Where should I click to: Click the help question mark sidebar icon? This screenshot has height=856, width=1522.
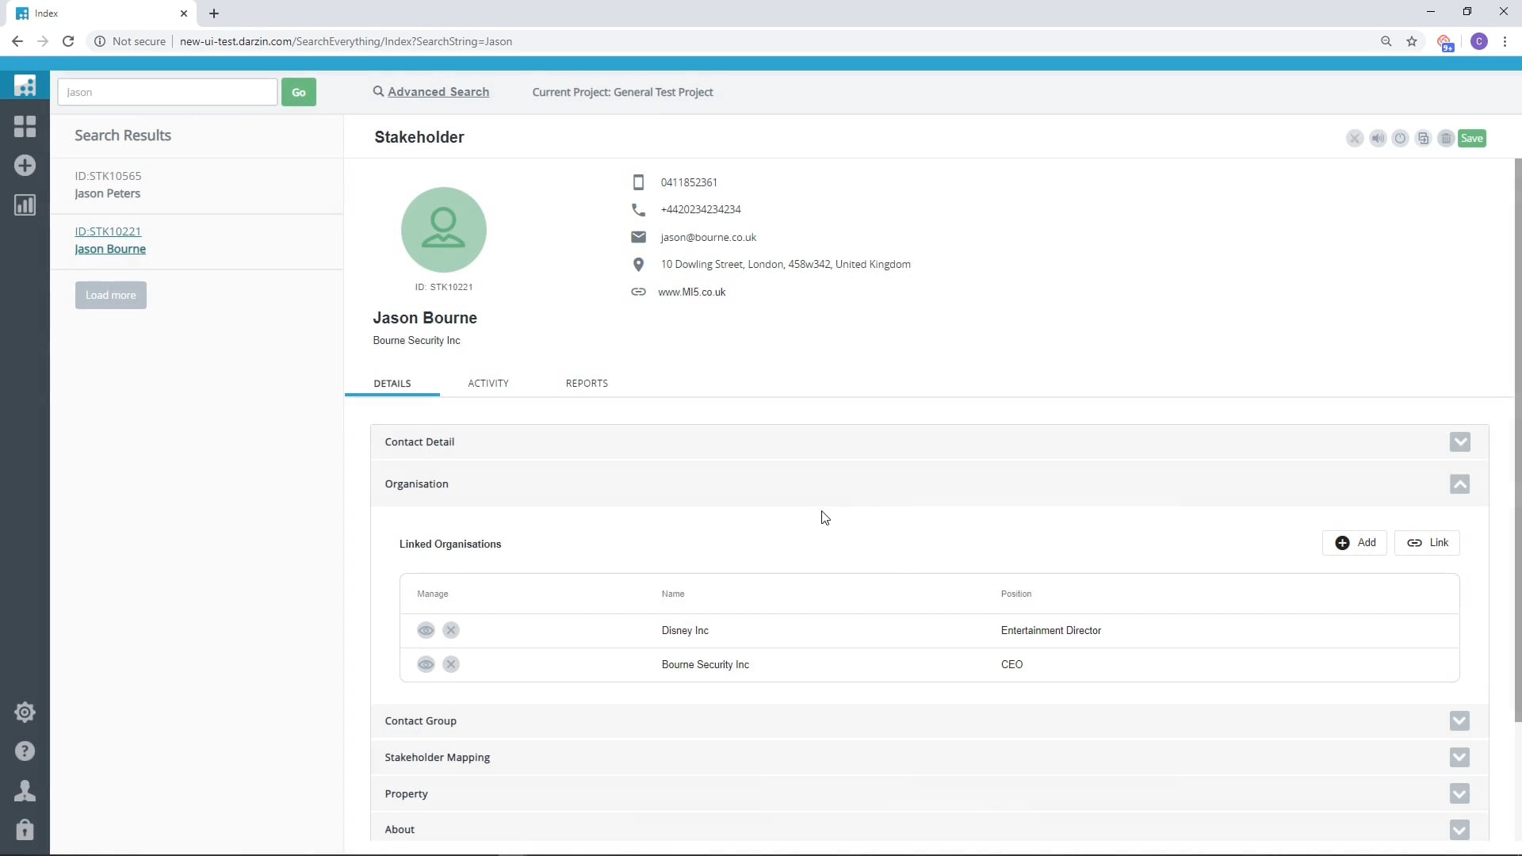point(25,751)
